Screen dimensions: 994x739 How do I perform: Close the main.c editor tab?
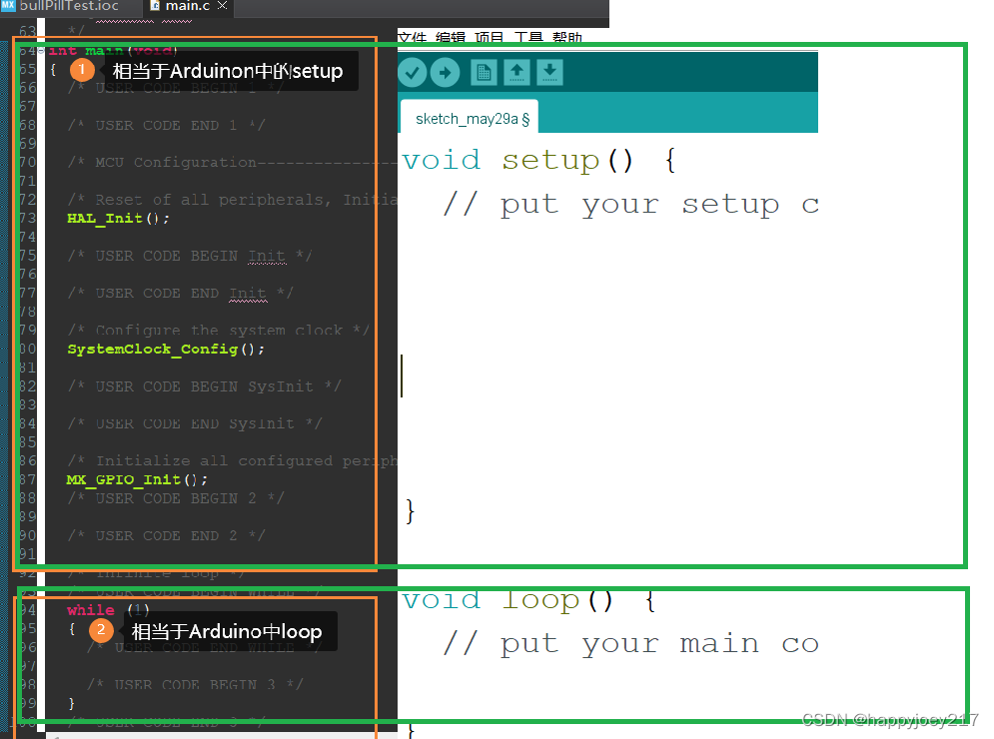click(x=222, y=6)
